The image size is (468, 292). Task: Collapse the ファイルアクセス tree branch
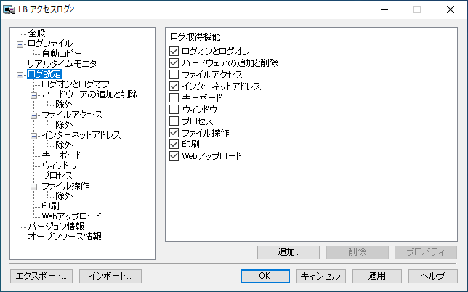click(33, 115)
